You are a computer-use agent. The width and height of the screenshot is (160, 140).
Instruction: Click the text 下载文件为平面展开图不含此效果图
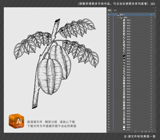point(52,126)
